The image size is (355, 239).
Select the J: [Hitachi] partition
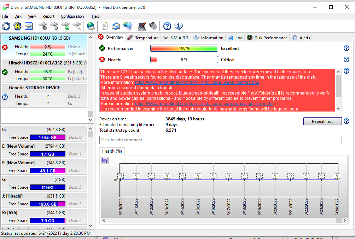(x=44, y=200)
